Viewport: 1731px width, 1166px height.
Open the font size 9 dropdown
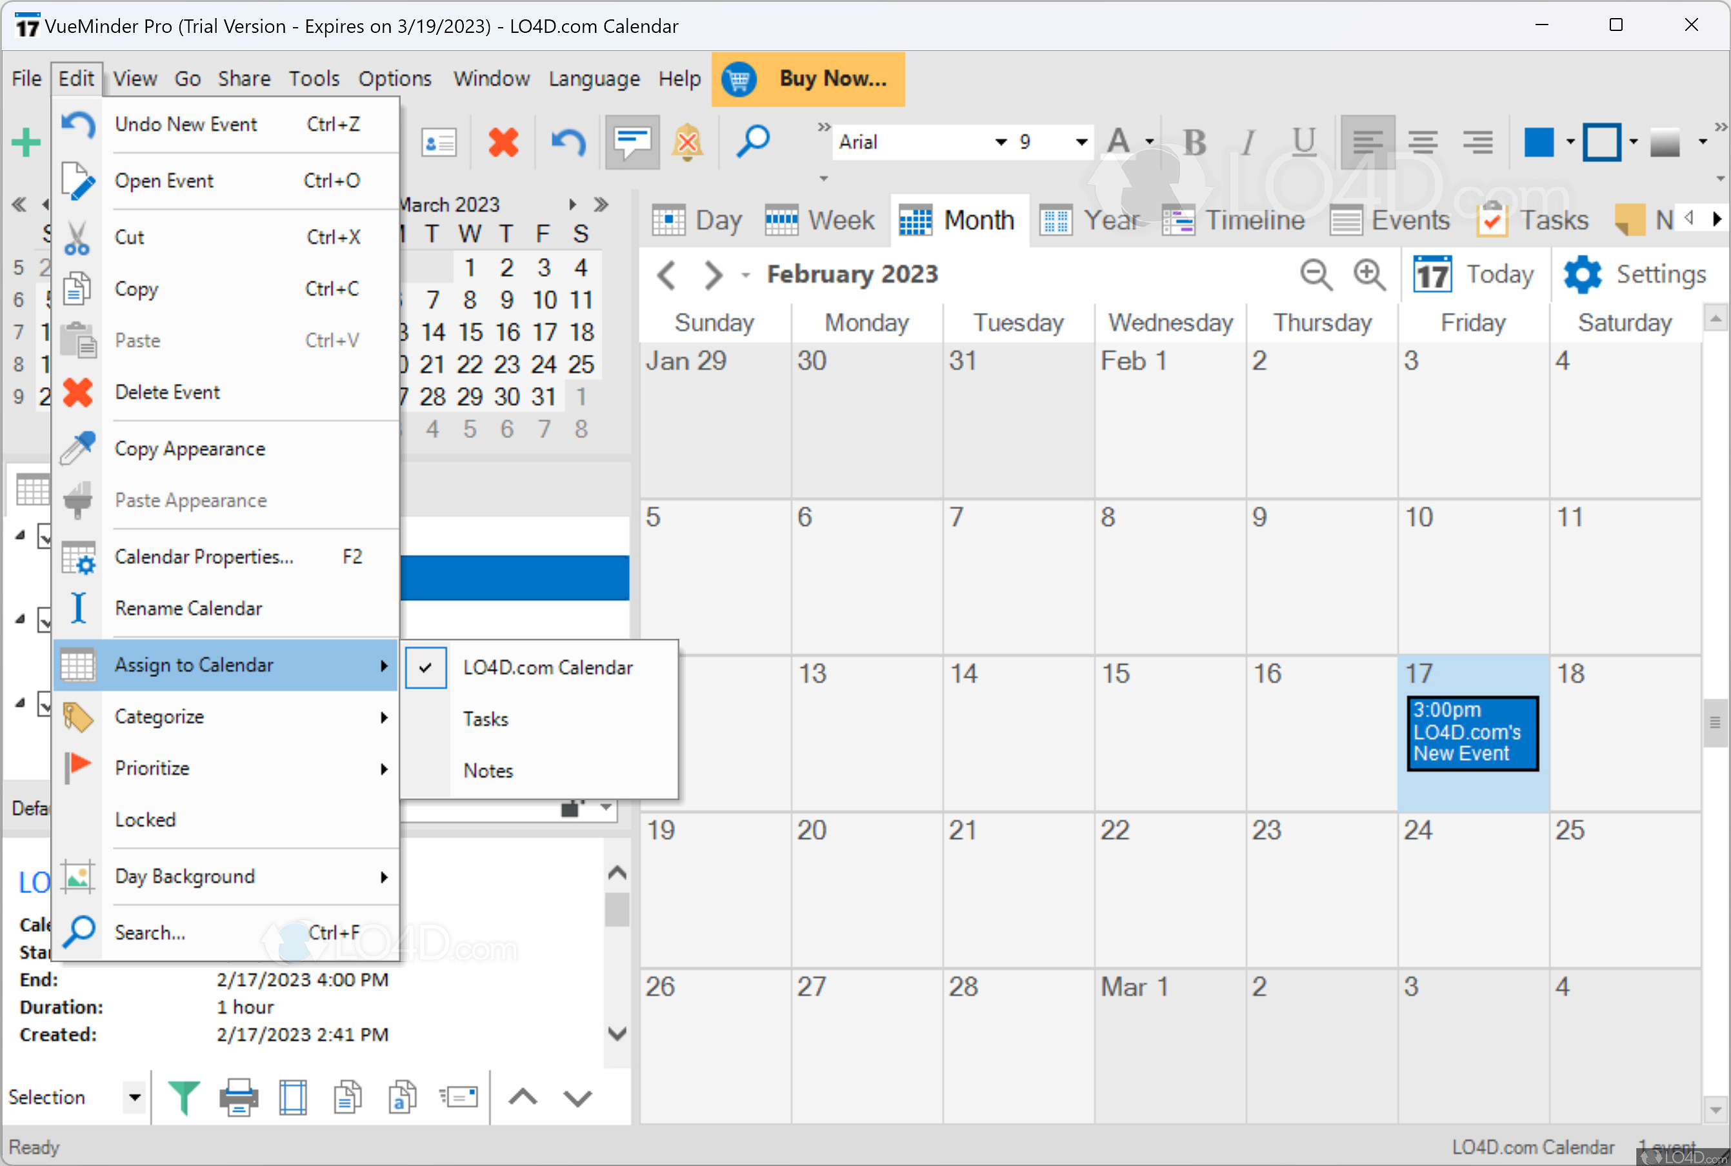point(1081,142)
